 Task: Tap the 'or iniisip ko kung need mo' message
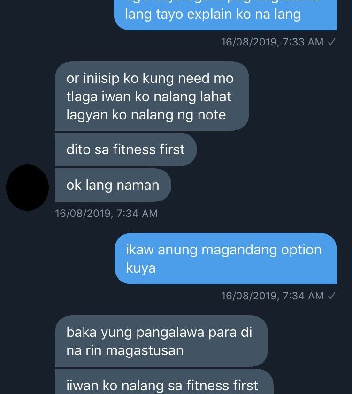[152, 96]
